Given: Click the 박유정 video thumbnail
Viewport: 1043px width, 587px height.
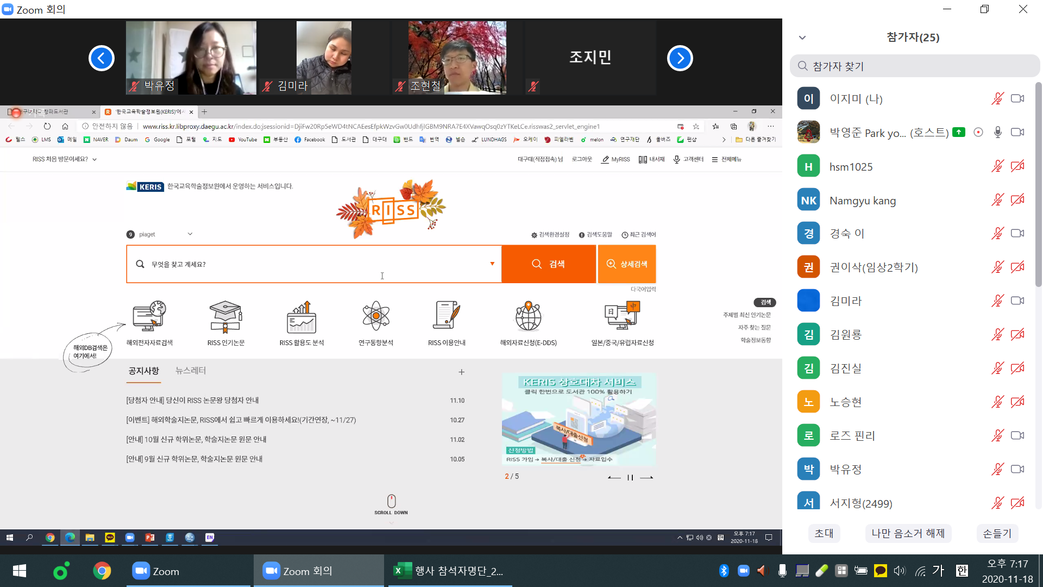Looking at the screenshot, I should pos(191,58).
